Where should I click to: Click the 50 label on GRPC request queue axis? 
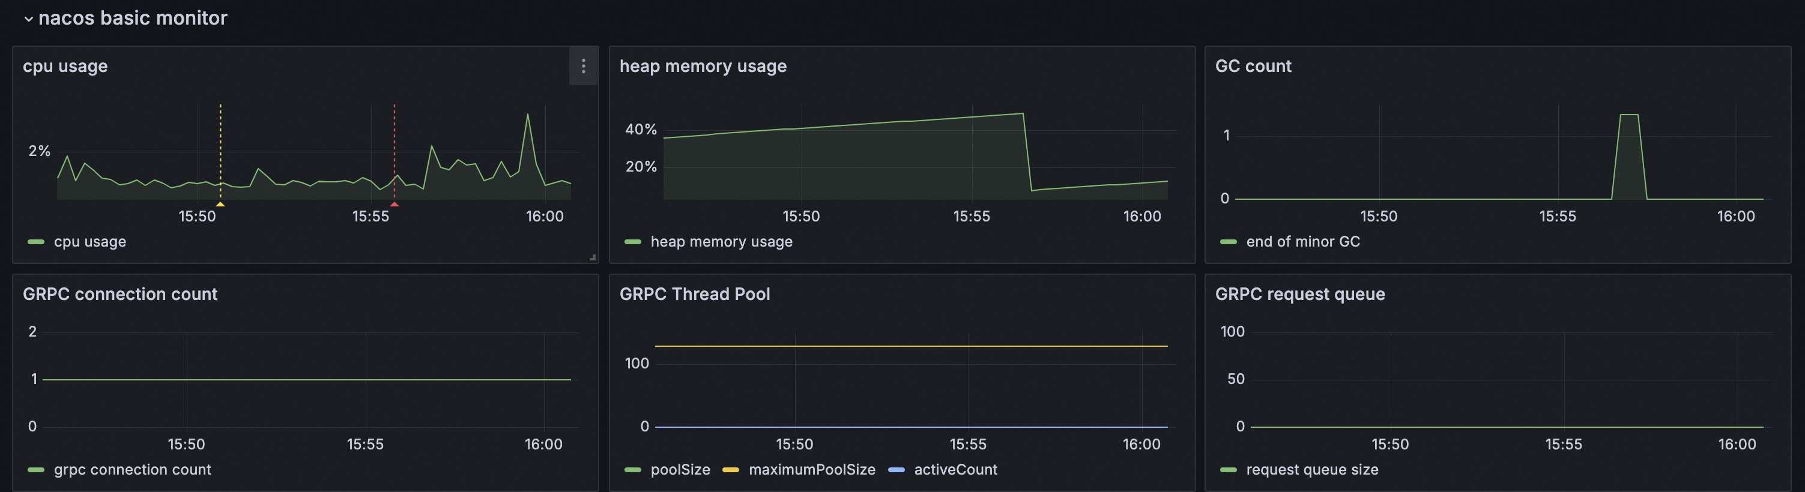(1236, 379)
